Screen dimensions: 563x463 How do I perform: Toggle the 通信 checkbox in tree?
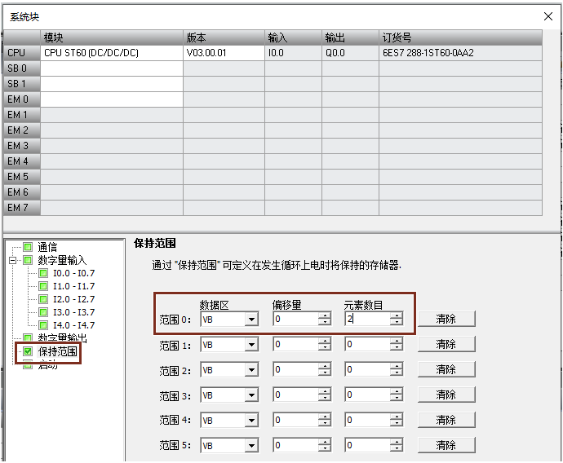click(x=28, y=247)
